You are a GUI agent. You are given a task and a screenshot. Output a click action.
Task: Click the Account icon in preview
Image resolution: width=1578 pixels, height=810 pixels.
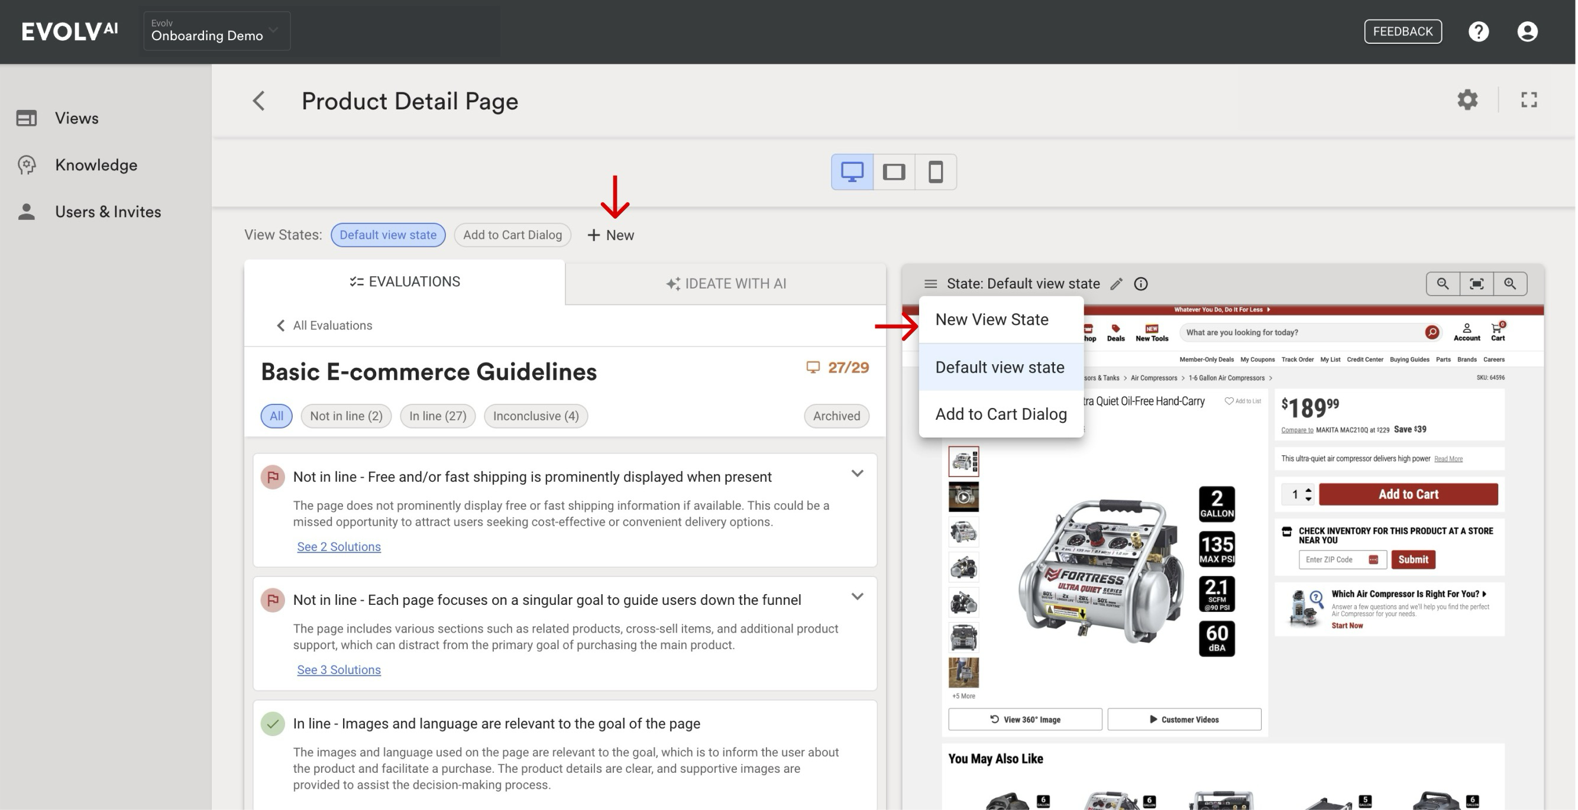point(1467,332)
